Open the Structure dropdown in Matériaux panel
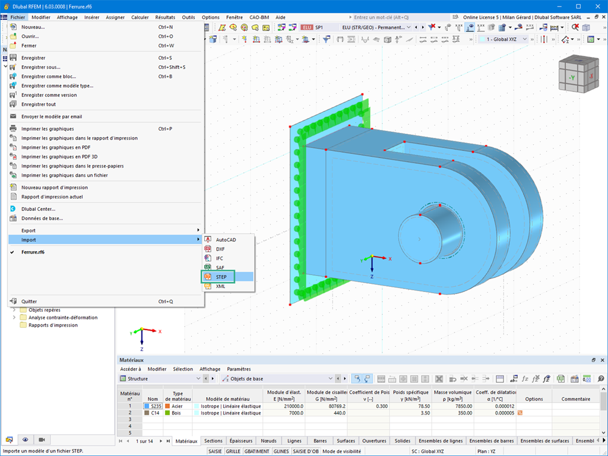Image resolution: width=608 pixels, height=456 pixels. (x=160, y=379)
